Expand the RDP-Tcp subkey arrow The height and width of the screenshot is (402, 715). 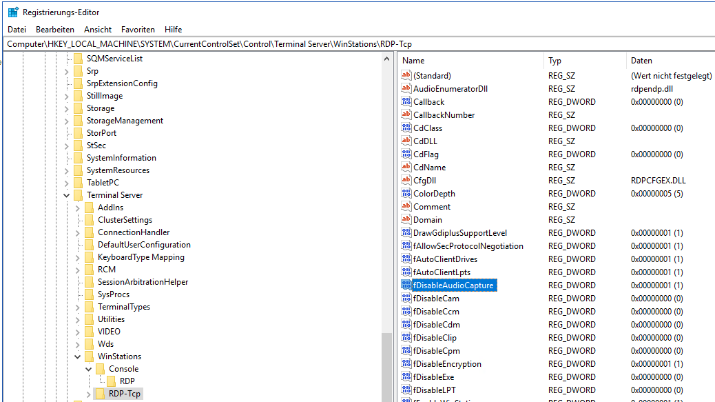click(89, 394)
